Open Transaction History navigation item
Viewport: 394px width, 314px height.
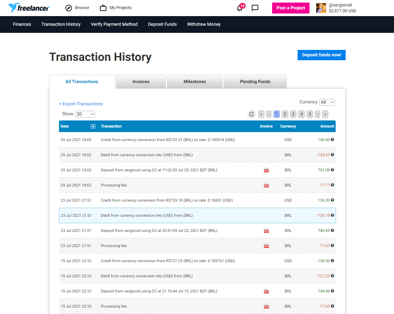[x=61, y=24]
